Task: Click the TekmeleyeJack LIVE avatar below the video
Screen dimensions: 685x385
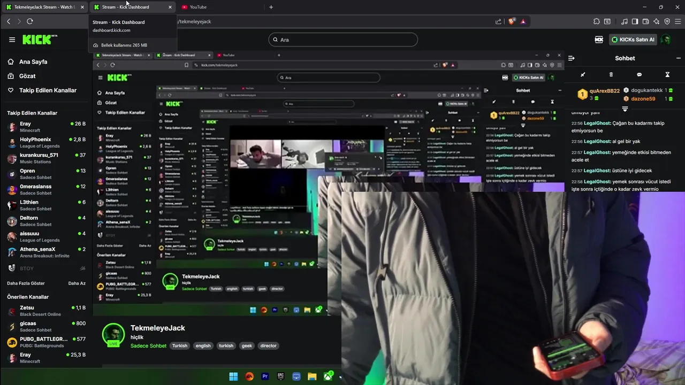Action: pos(113,335)
